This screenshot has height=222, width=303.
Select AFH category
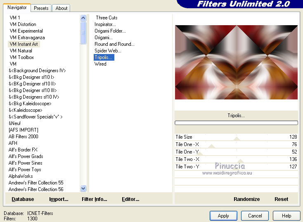[x=13, y=143]
